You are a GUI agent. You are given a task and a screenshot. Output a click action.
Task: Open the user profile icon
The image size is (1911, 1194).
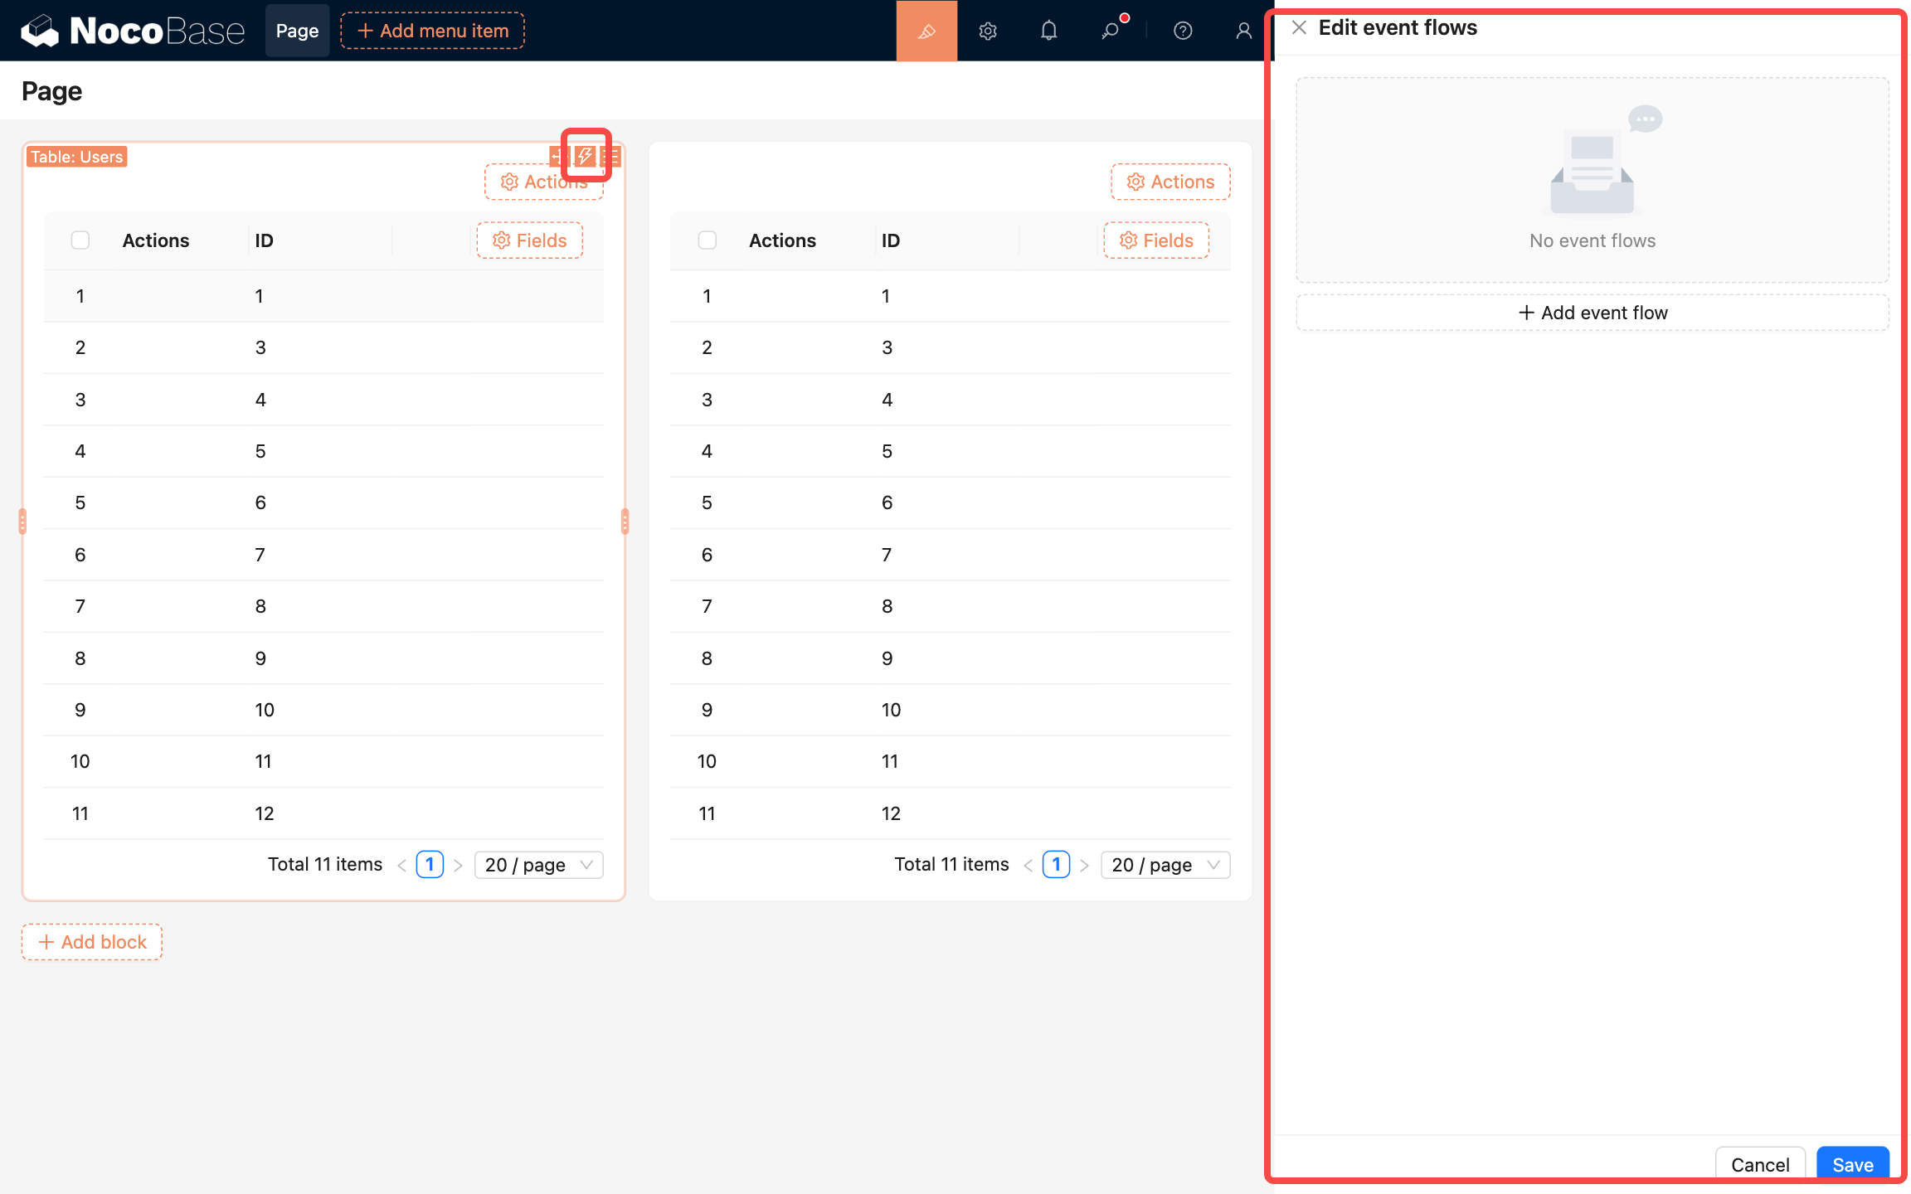1243,31
